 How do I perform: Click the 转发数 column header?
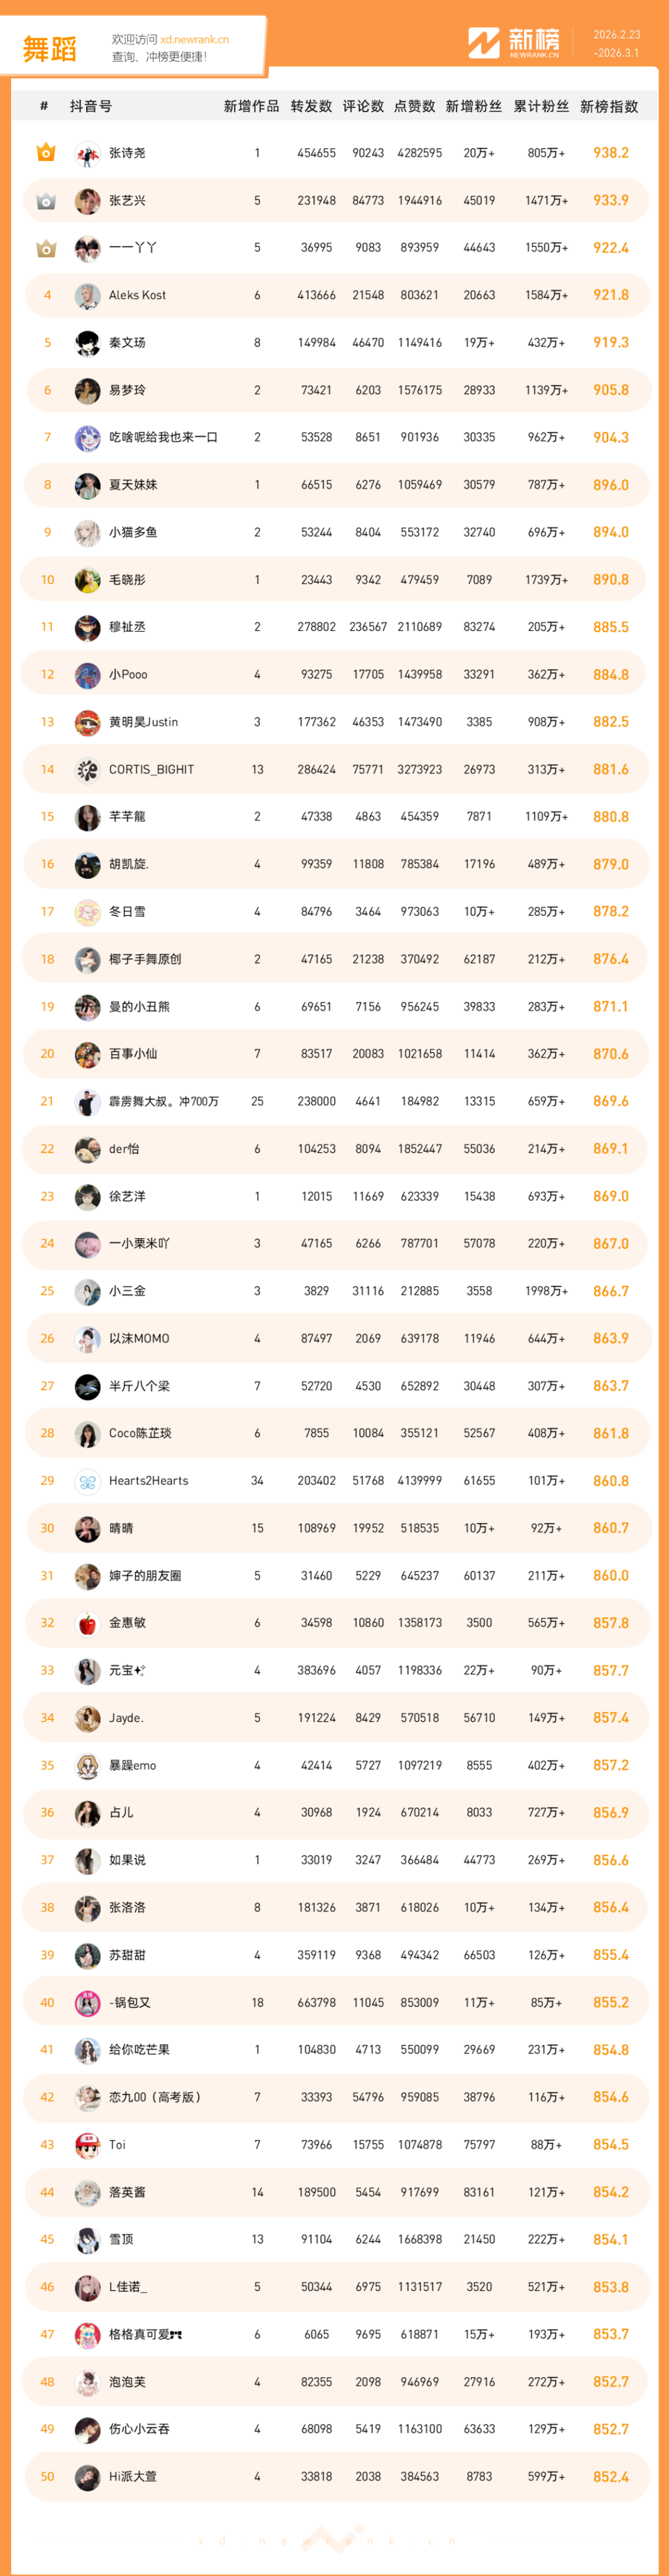click(311, 106)
